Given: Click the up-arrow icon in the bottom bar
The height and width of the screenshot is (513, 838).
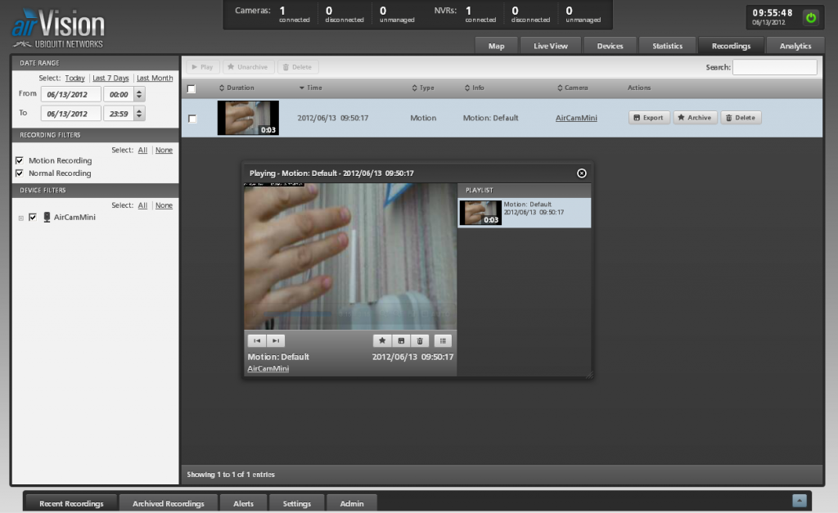Looking at the screenshot, I should click(799, 501).
